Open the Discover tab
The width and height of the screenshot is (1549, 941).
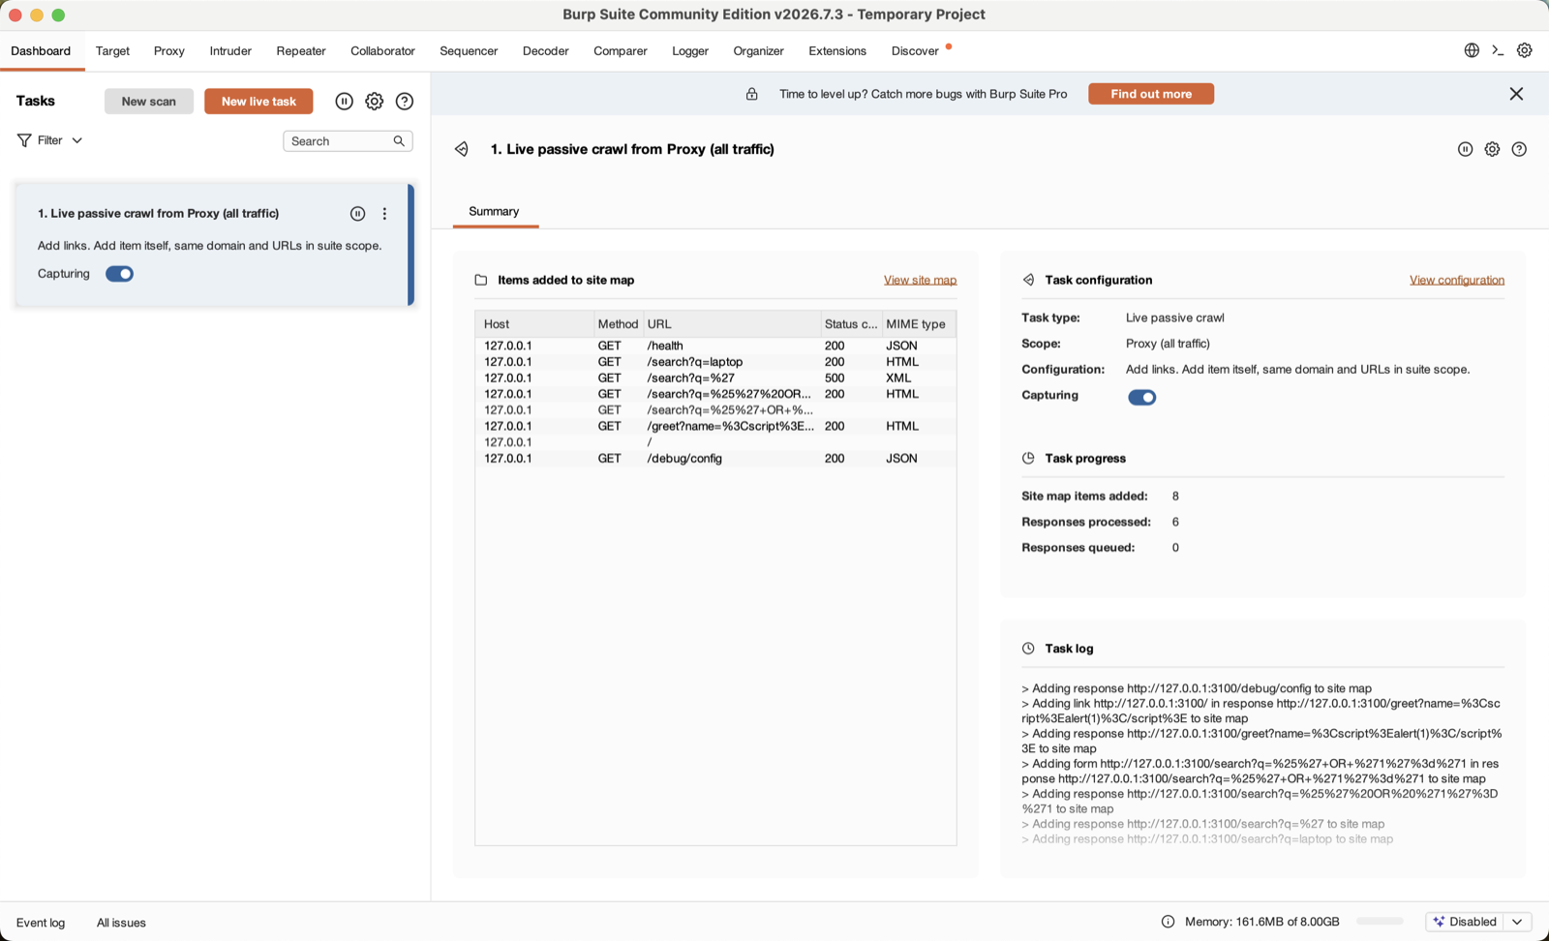(916, 50)
